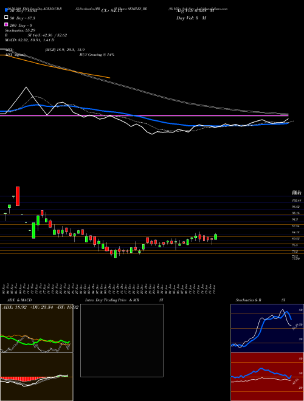
Task: Click the blue 20 Day legend swatch
Action: 6,10
